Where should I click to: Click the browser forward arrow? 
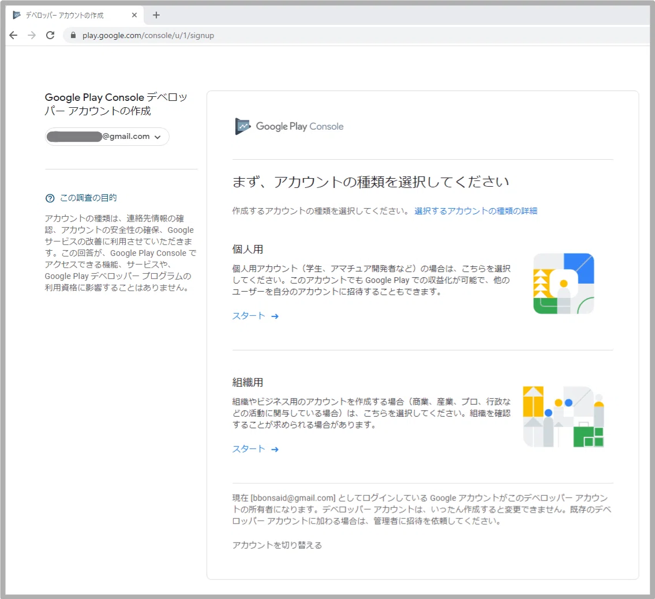(32, 36)
